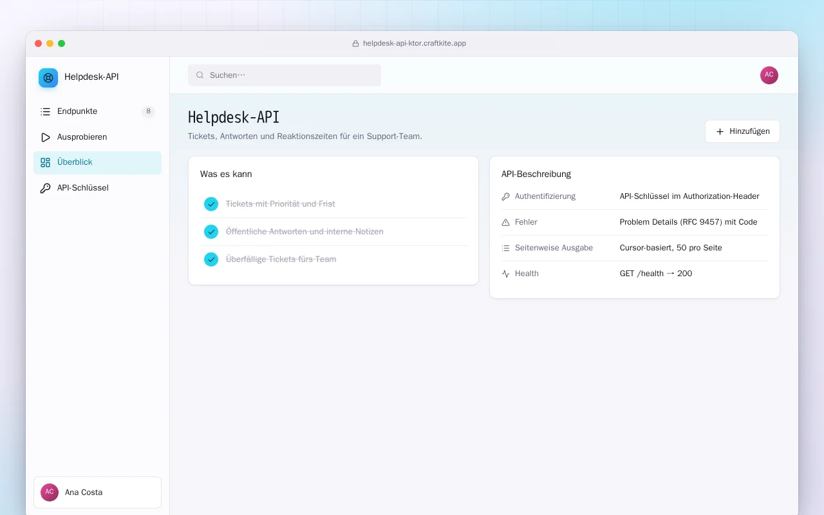This screenshot has width=824, height=515.
Task: Click the Endpunkte count badge 8
Action: coord(149,111)
